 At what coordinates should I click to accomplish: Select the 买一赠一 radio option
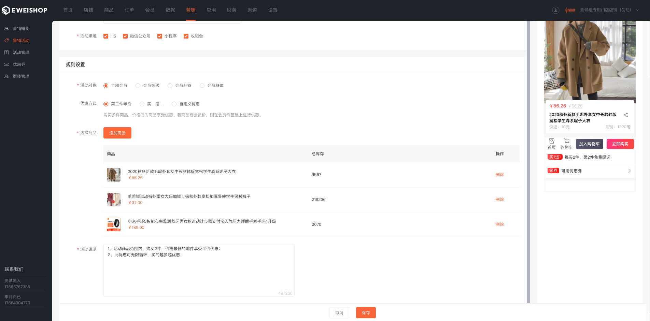[x=142, y=104]
